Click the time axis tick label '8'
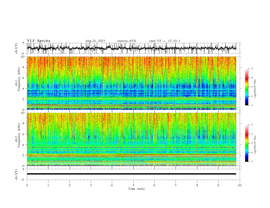This screenshot has height=208, width=270. click(x=197, y=185)
